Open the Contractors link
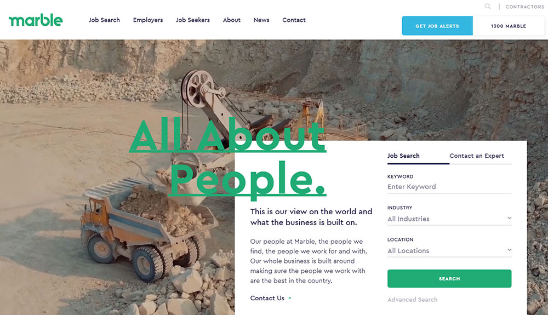The image size is (548, 315). pos(524,7)
